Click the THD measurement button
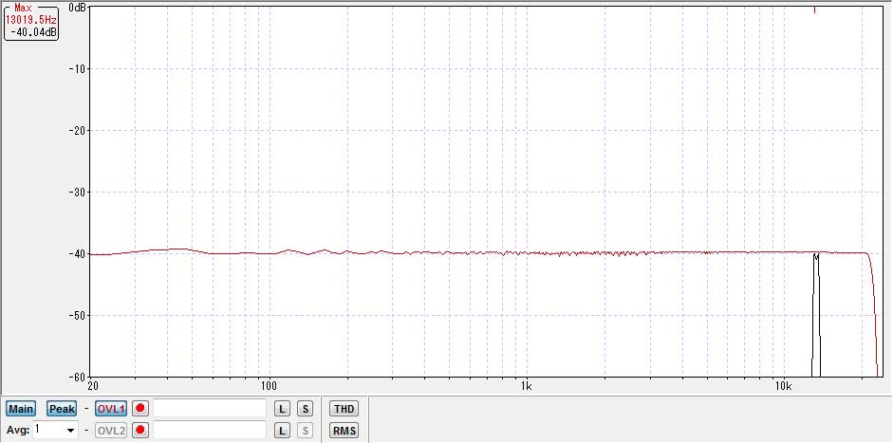 click(344, 409)
